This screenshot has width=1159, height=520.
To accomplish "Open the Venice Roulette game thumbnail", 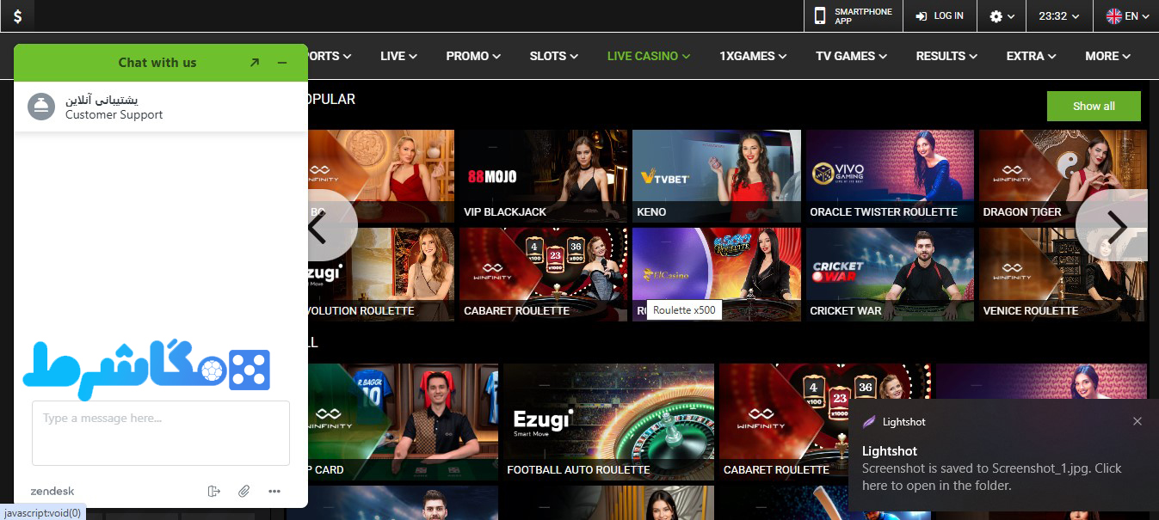I will point(1063,274).
